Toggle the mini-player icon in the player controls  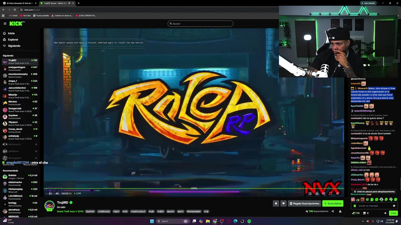point(310,193)
